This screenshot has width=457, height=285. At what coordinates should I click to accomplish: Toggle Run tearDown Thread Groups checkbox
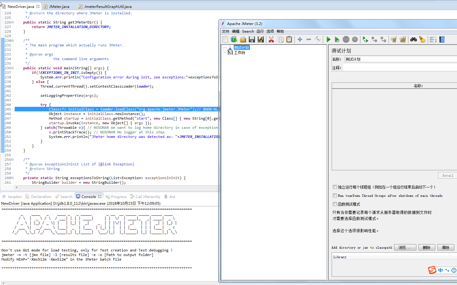335,196
